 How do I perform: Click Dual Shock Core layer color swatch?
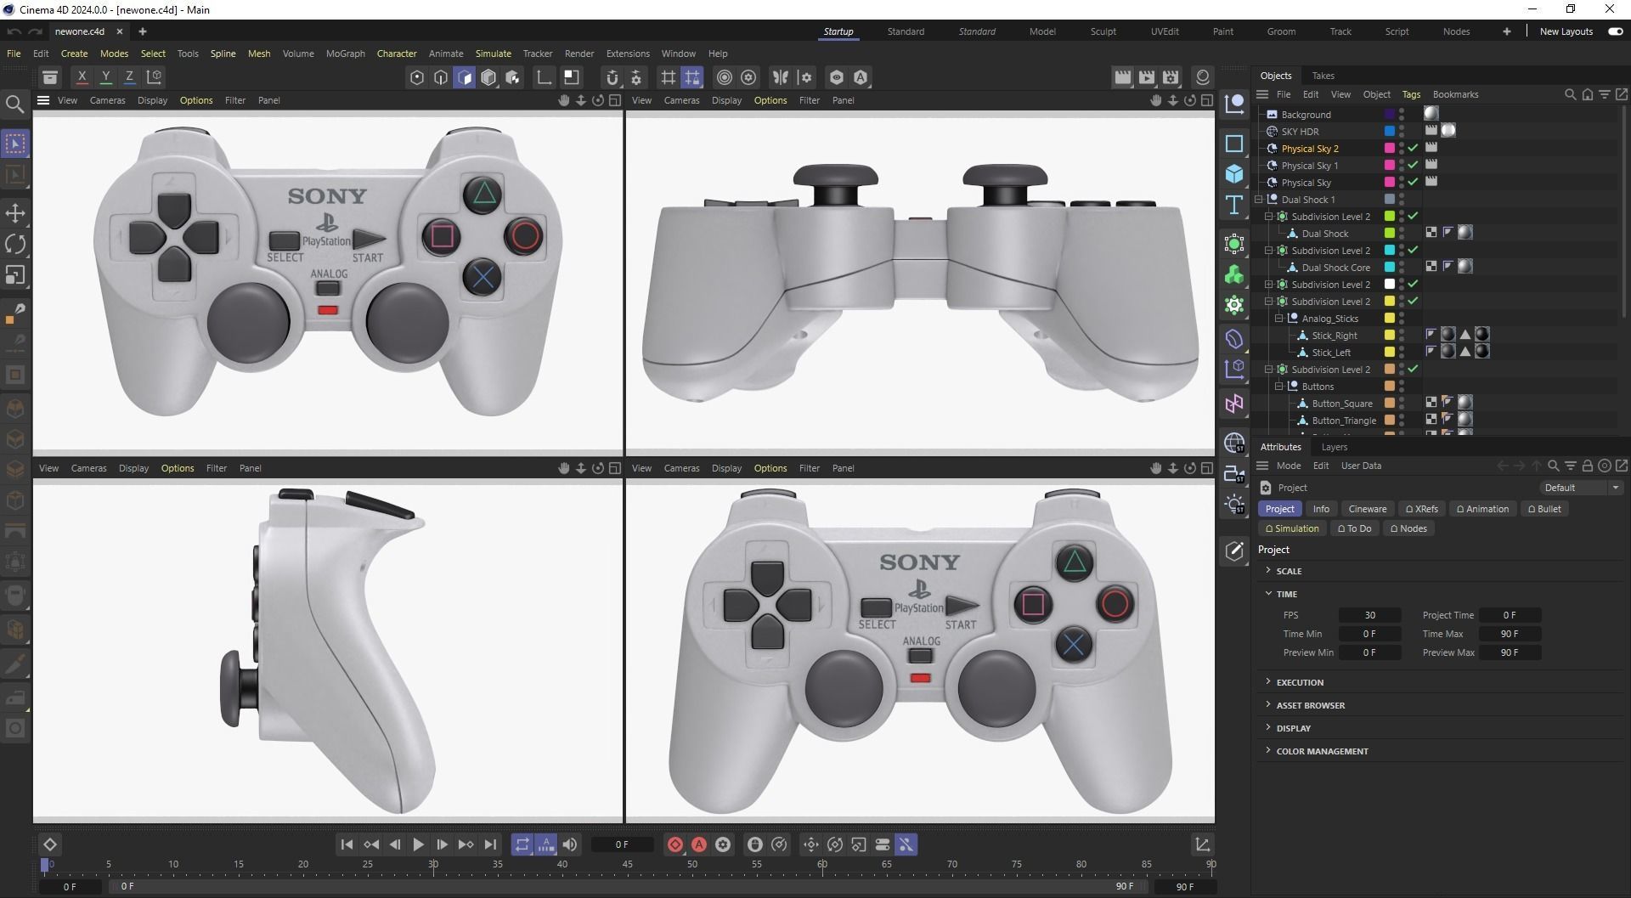(1390, 267)
